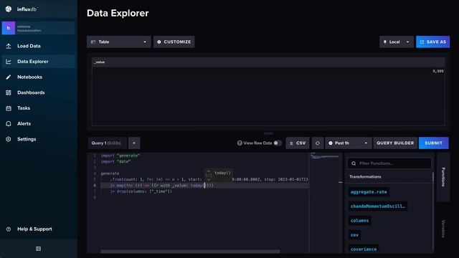Viewport: 459px width, 258px height.
Task: Switch to Query Builder
Action: click(395, 143)
